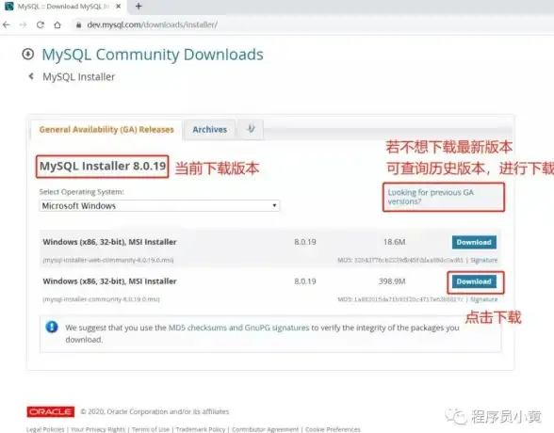Click version 8.0.19 in the 18.6M row

[x=305, y=242]
